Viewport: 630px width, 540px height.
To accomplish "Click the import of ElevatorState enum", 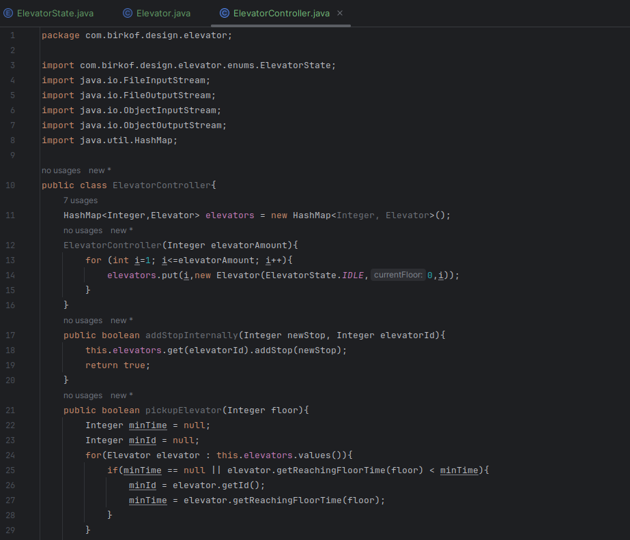I will tap(189, 65).
